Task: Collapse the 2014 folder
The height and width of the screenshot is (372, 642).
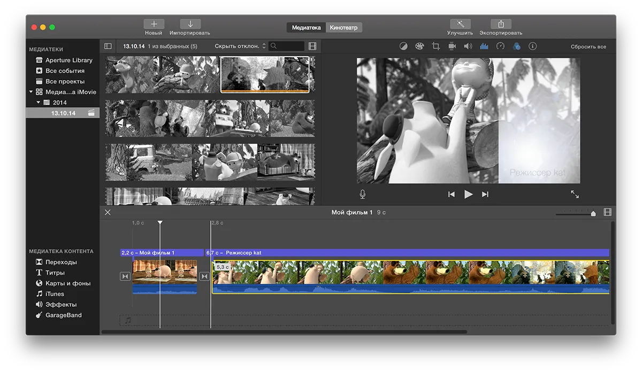Action: pos(38,102)
